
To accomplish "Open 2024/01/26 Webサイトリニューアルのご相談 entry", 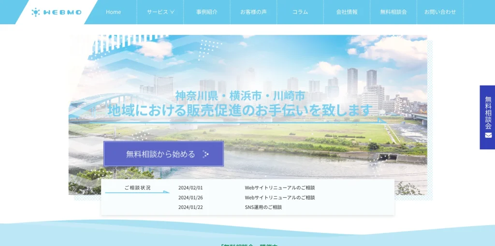I will click(x=247, y=197).
